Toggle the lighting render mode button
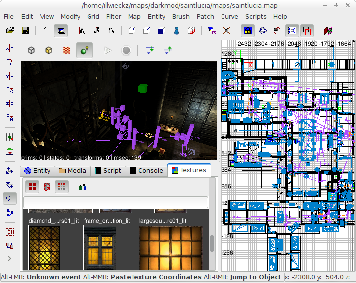Image resolution: width=356 pixels, height=283 pixels. click(84, 50)
